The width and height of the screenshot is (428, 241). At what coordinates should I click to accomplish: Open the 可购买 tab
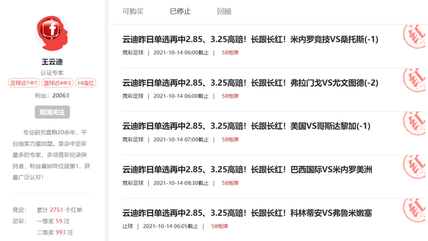132,11
